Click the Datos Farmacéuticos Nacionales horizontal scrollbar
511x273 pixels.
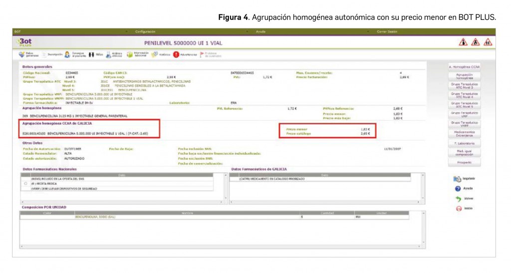click(120, 202)
